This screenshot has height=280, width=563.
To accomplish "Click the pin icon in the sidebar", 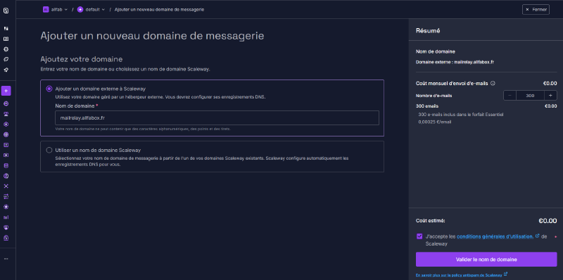I will tap(6, 70).
